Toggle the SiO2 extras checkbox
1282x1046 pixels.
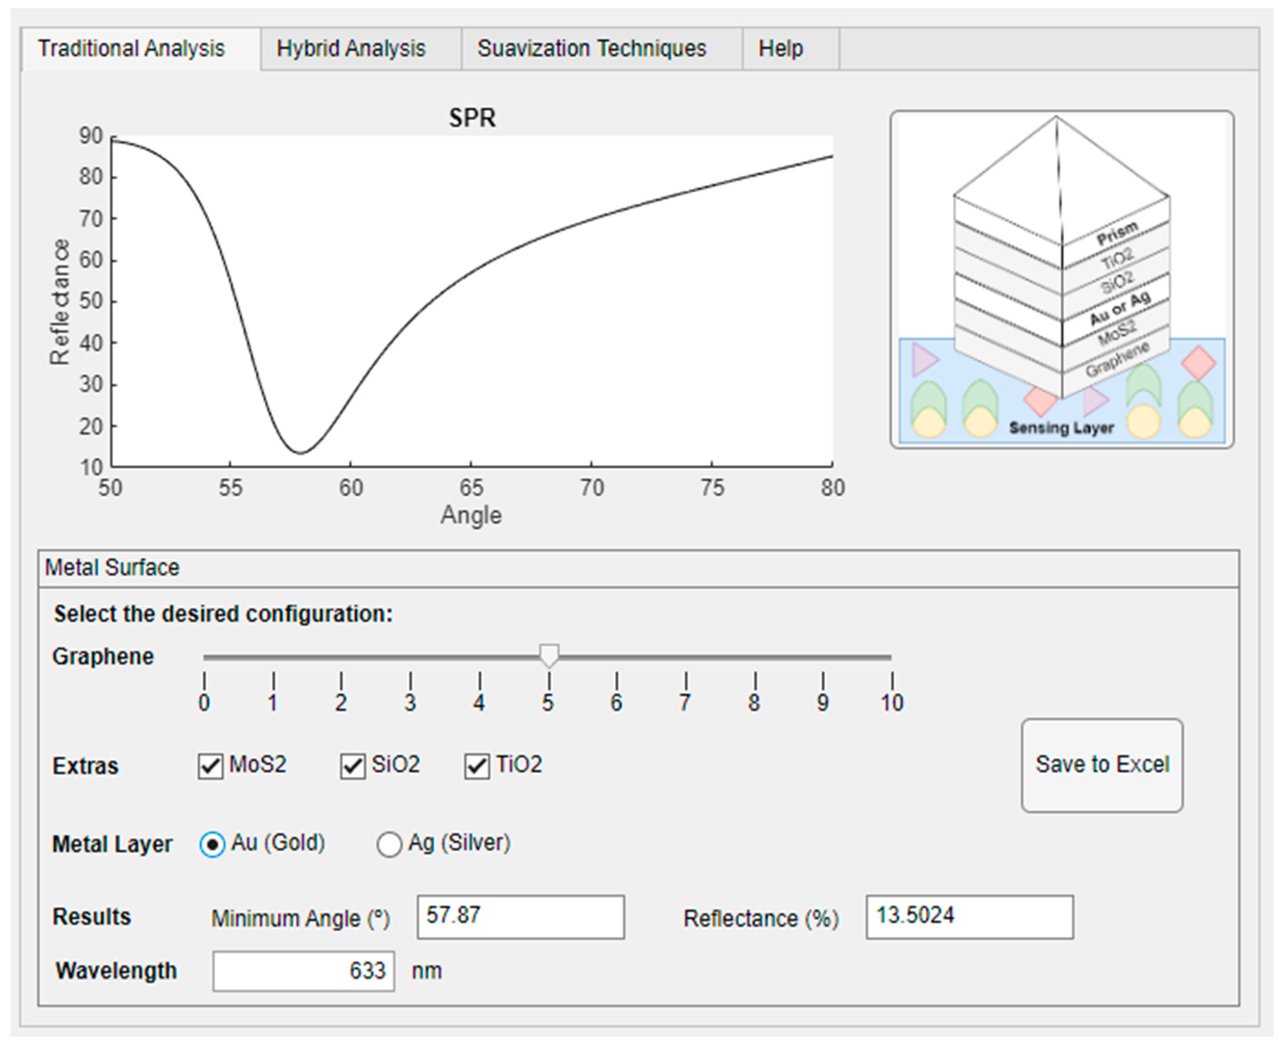[x=352, y=767]
